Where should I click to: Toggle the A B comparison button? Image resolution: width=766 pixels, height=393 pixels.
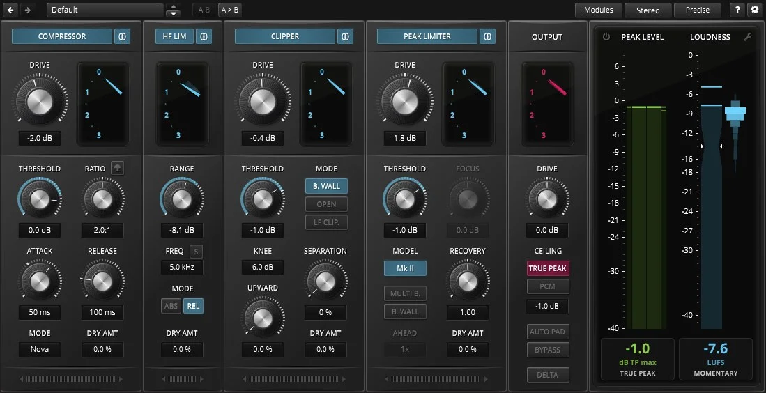click(204, 10)
